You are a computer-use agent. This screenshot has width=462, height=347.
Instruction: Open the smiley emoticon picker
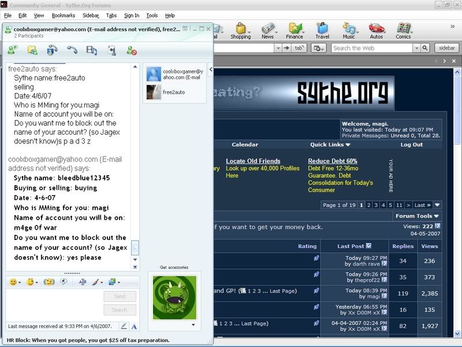pos(13,282)
